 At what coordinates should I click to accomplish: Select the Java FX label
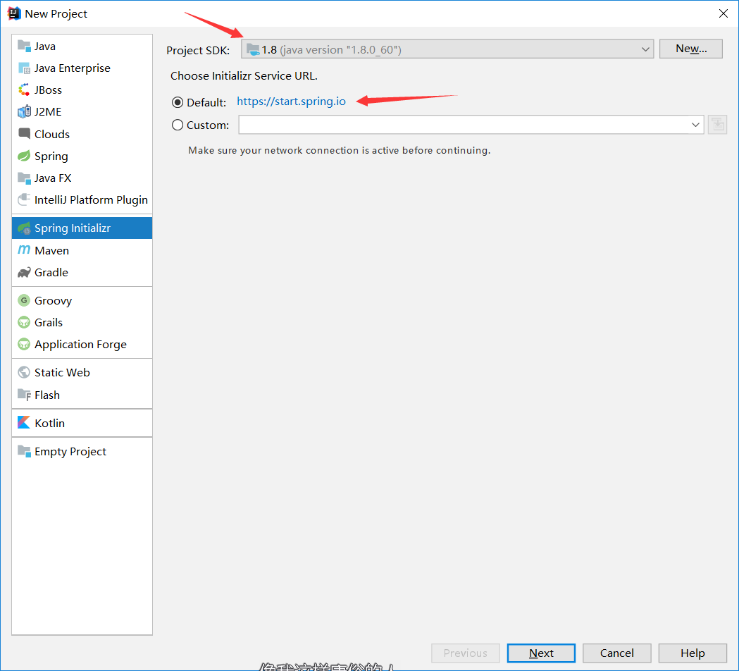[53, 178]
